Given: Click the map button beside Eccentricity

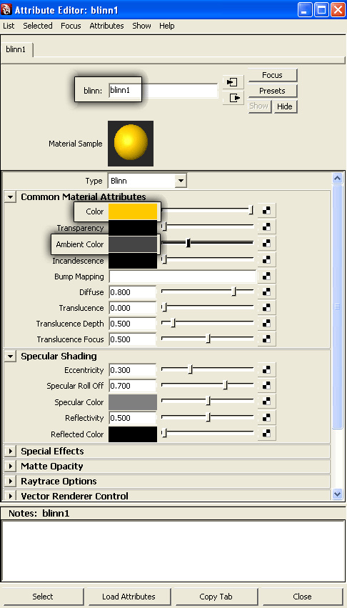Looking at the screenshot, I should 267,370.
